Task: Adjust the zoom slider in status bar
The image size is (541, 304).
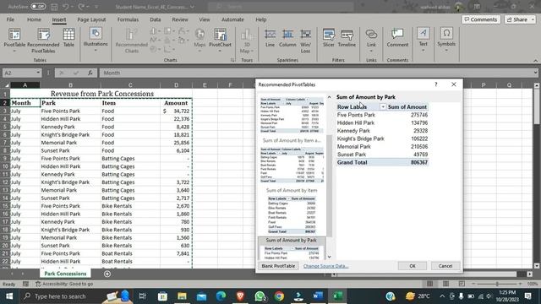Action: click(x=497, y=284)
